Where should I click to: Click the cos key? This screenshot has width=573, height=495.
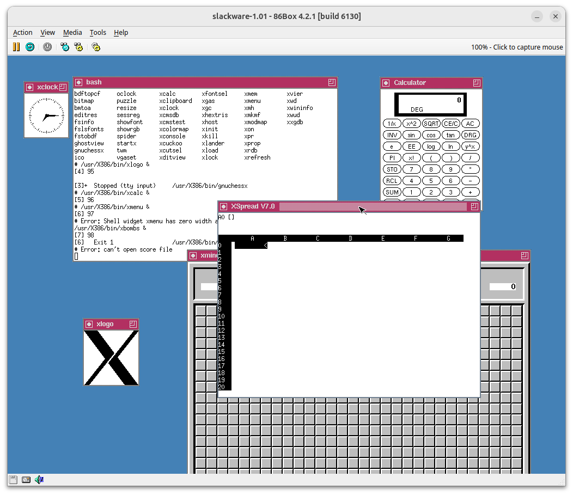click(431, 135)
